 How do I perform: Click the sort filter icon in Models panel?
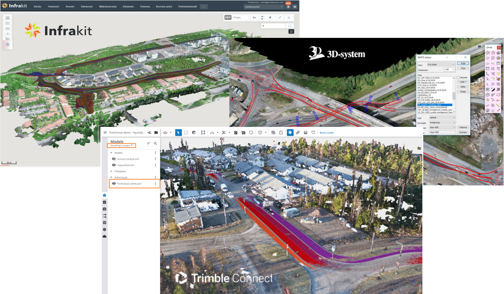point(149,143)
